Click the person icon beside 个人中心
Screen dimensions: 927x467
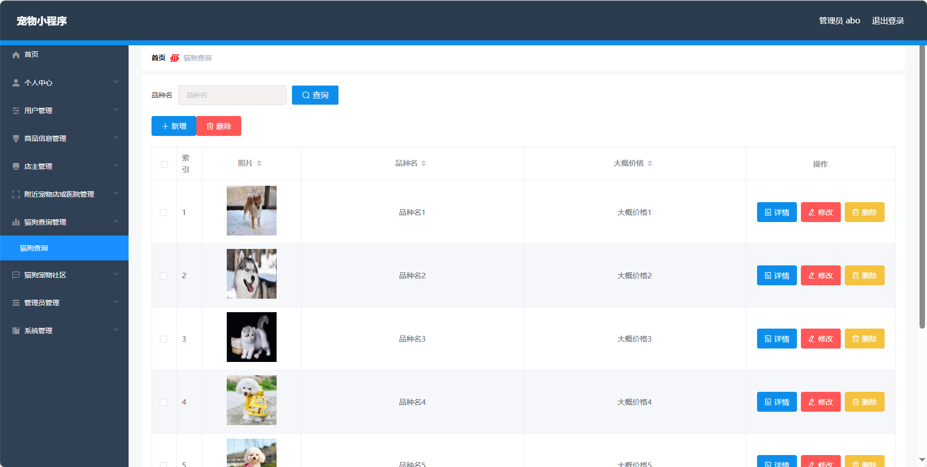[x=16, y=83]
